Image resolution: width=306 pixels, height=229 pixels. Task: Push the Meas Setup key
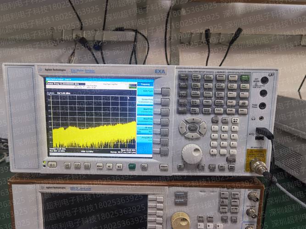[195, 110]
